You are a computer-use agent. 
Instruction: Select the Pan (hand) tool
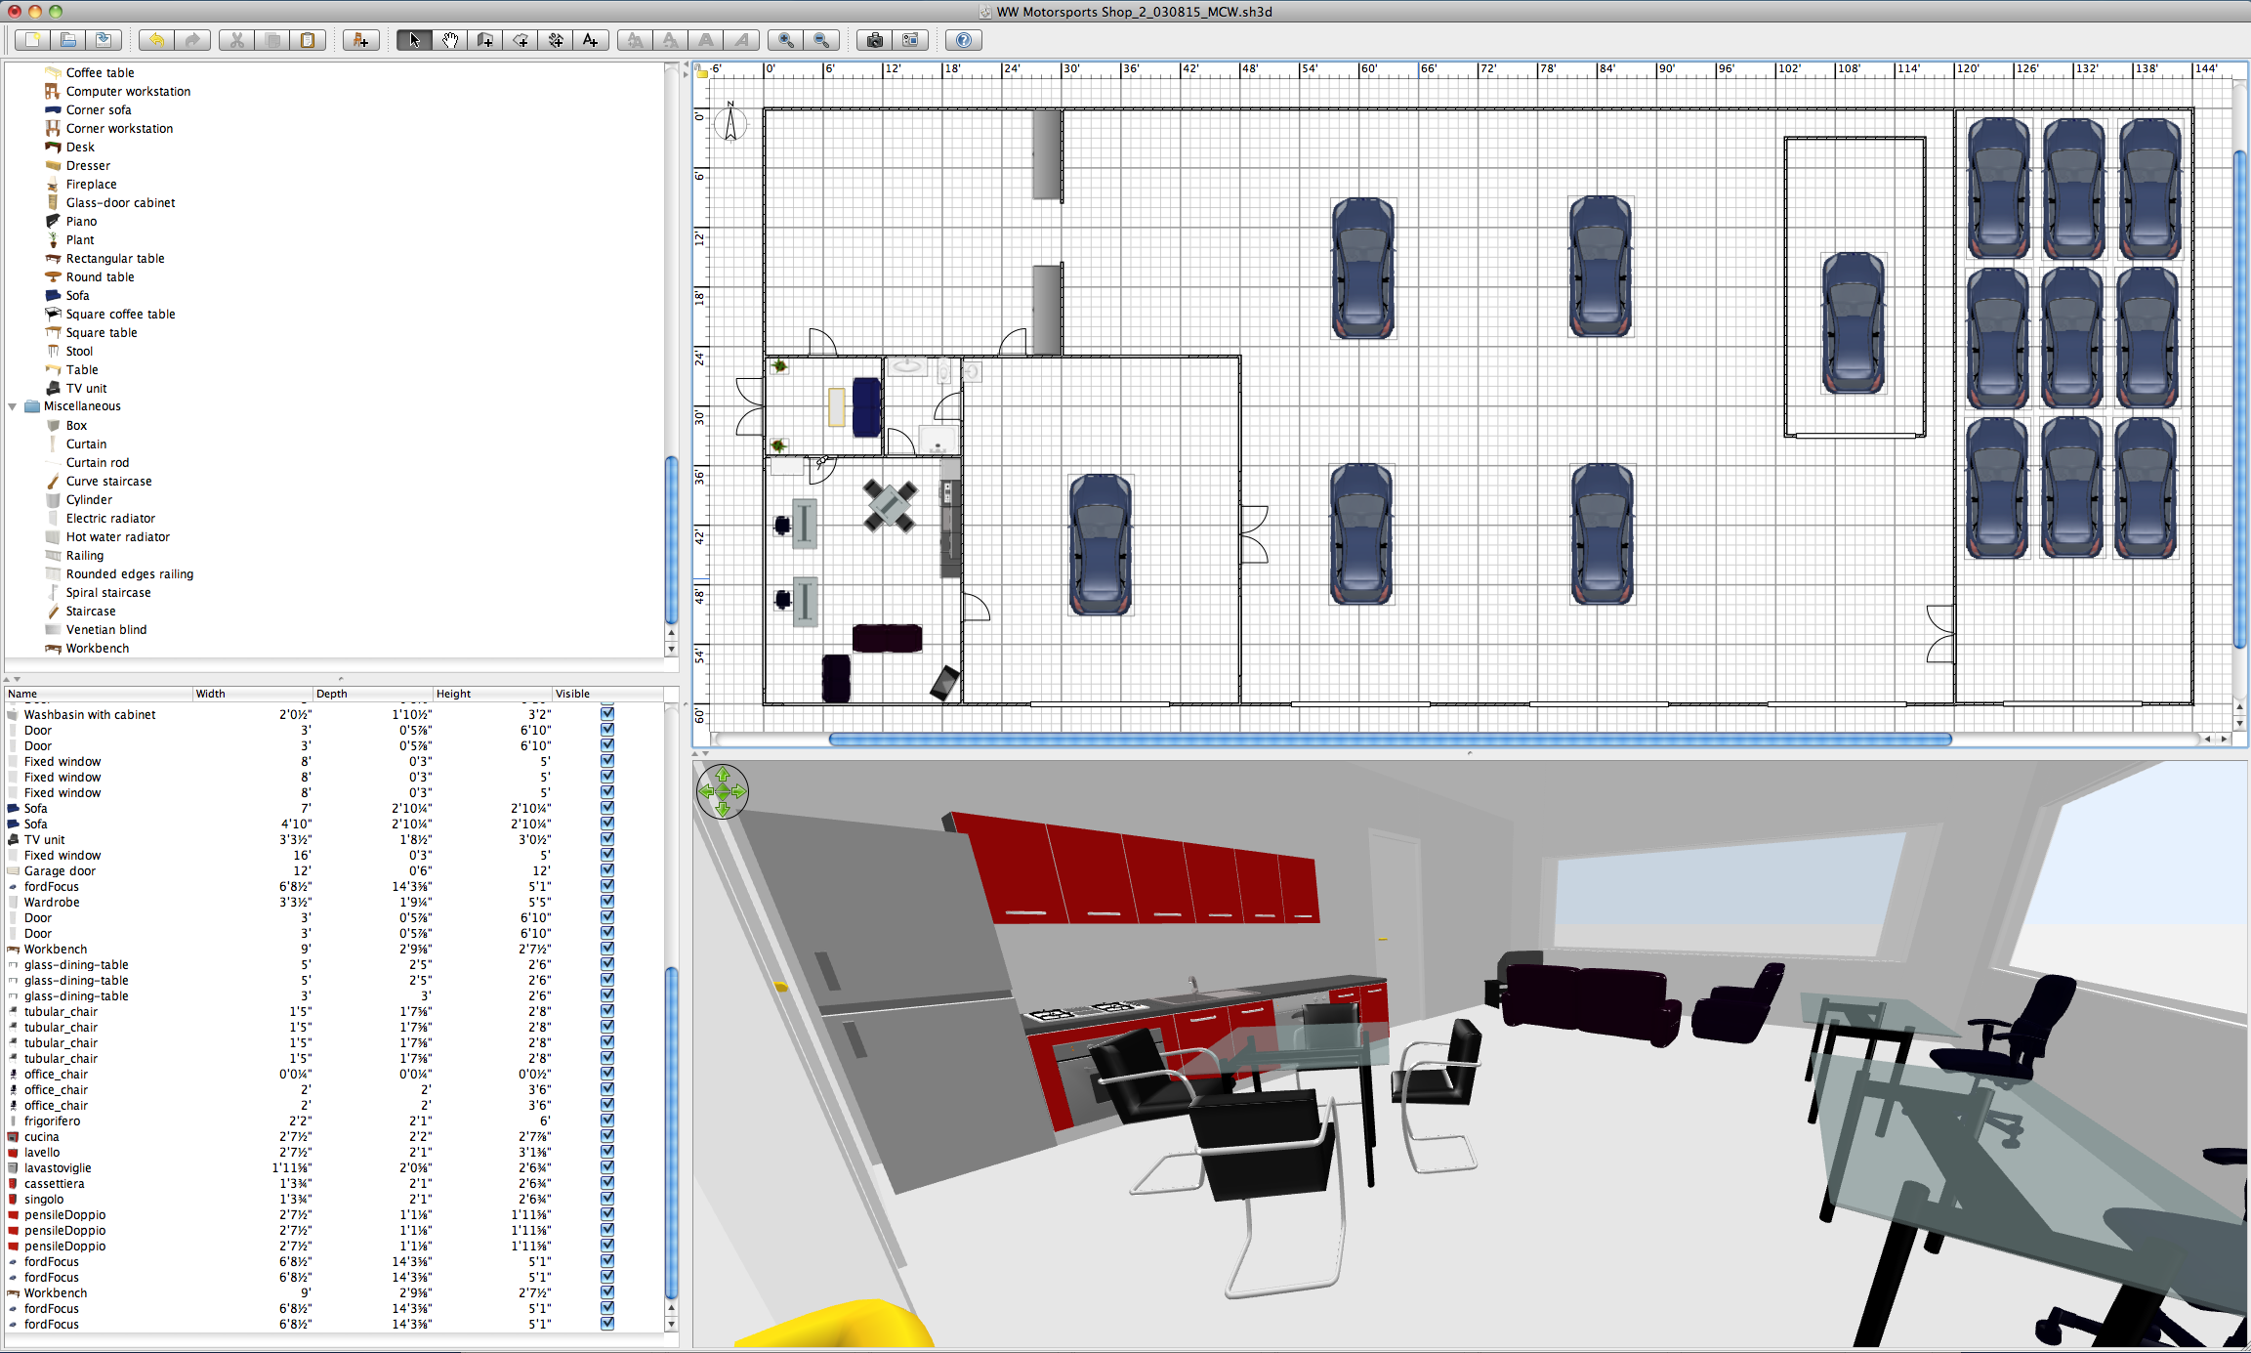pyautogui.click(x=449, y=40)
